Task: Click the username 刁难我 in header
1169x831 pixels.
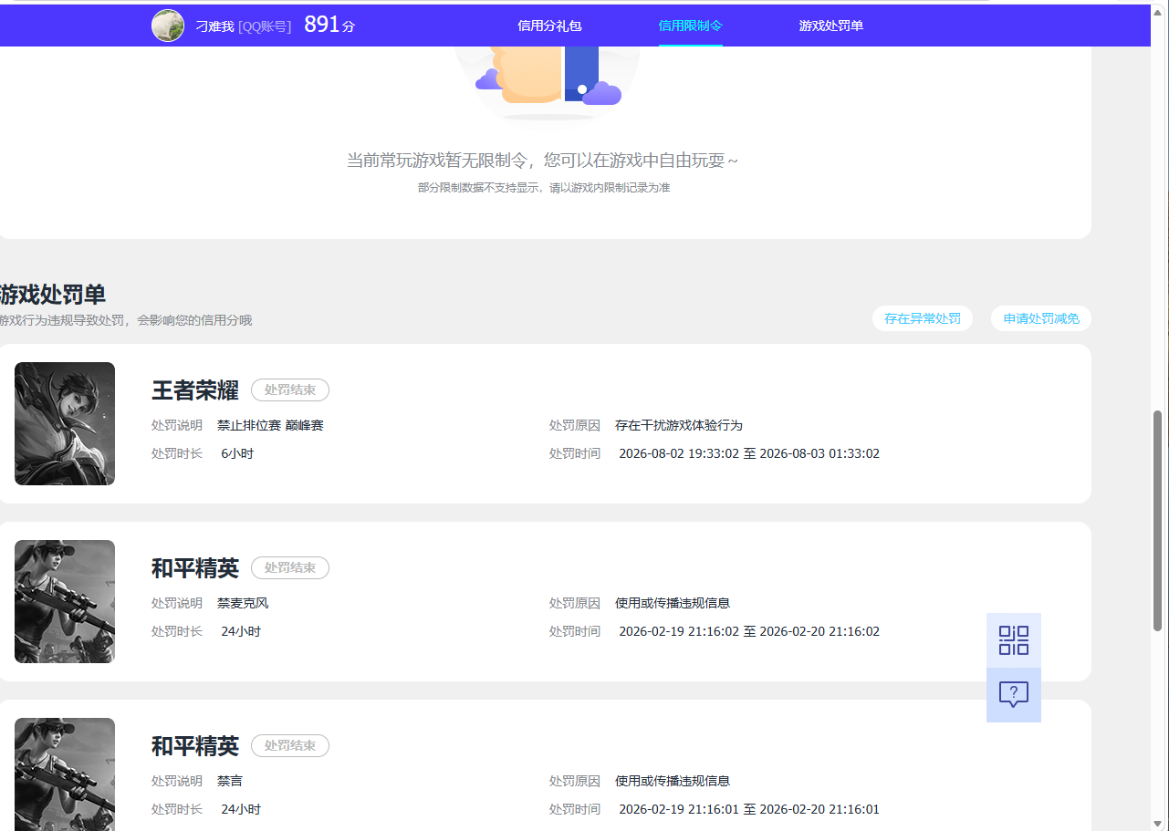Action: point(214,26)
